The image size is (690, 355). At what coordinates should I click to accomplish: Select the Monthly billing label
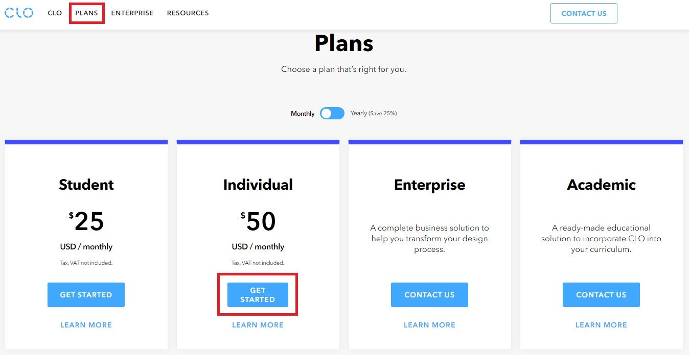point(303,114)
